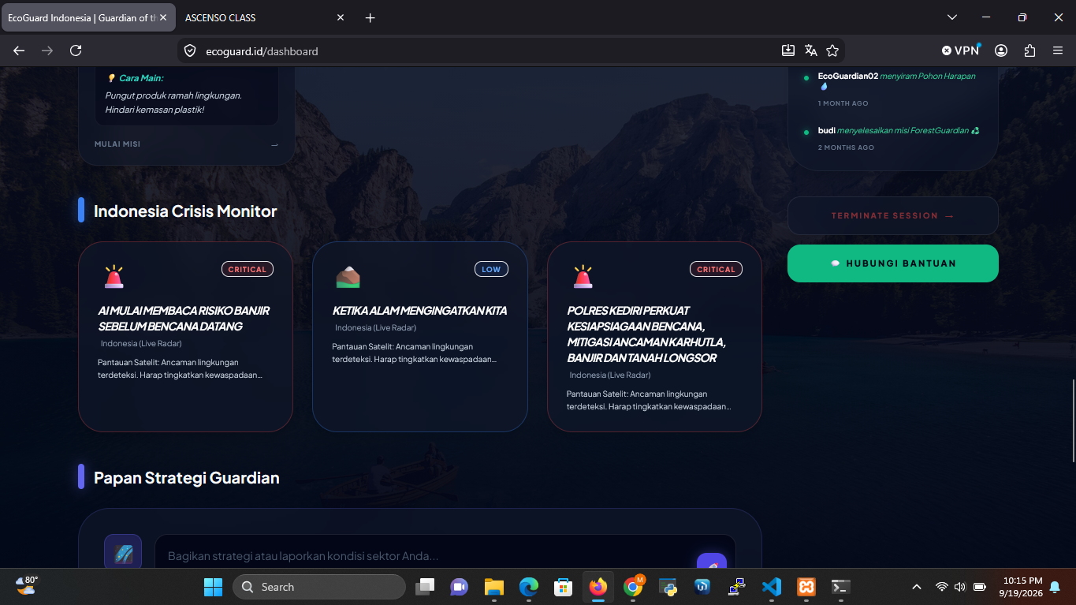Show hidden system tray icons chevron
The height and width of the screenshot is (605, 1076).
[916, 587]
